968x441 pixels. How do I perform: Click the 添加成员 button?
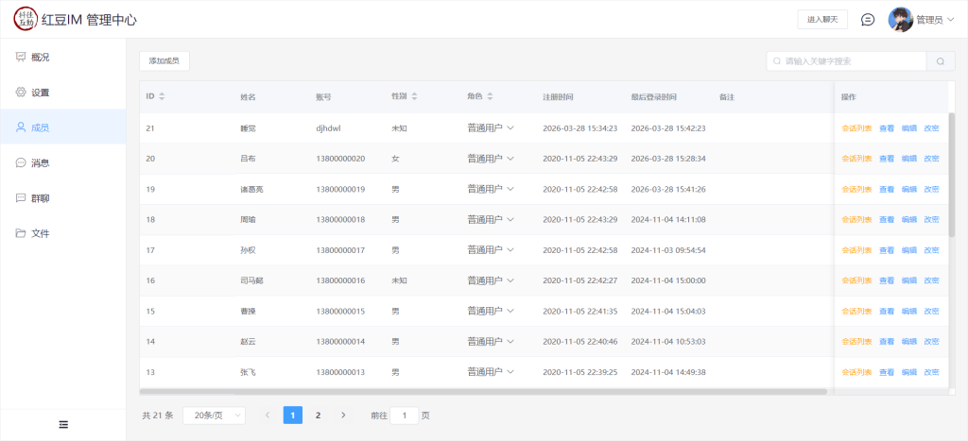[164, 61]
